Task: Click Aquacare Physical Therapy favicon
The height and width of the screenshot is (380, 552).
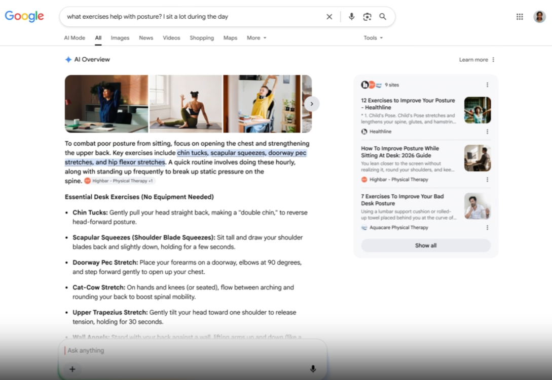Action: click(364, 227)
